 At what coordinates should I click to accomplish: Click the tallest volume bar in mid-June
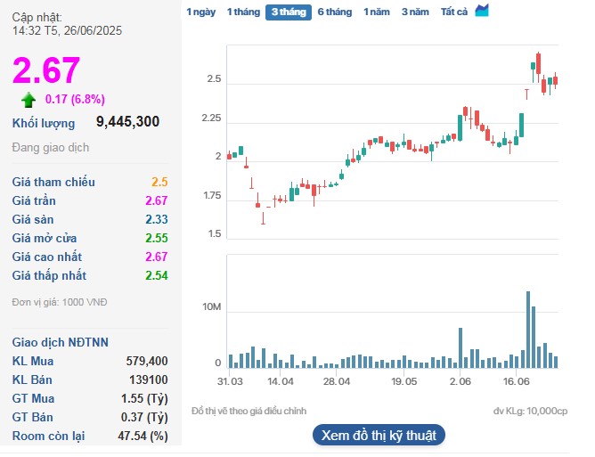pyautogui.click(x=528, y=329)
